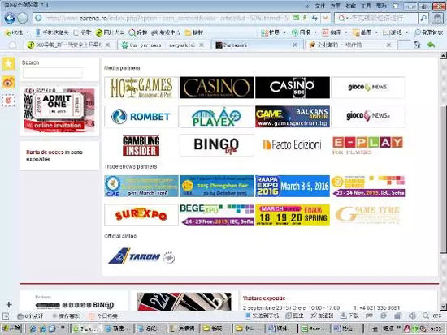Expand the online banking dropdown arrow

coord(315,32)
